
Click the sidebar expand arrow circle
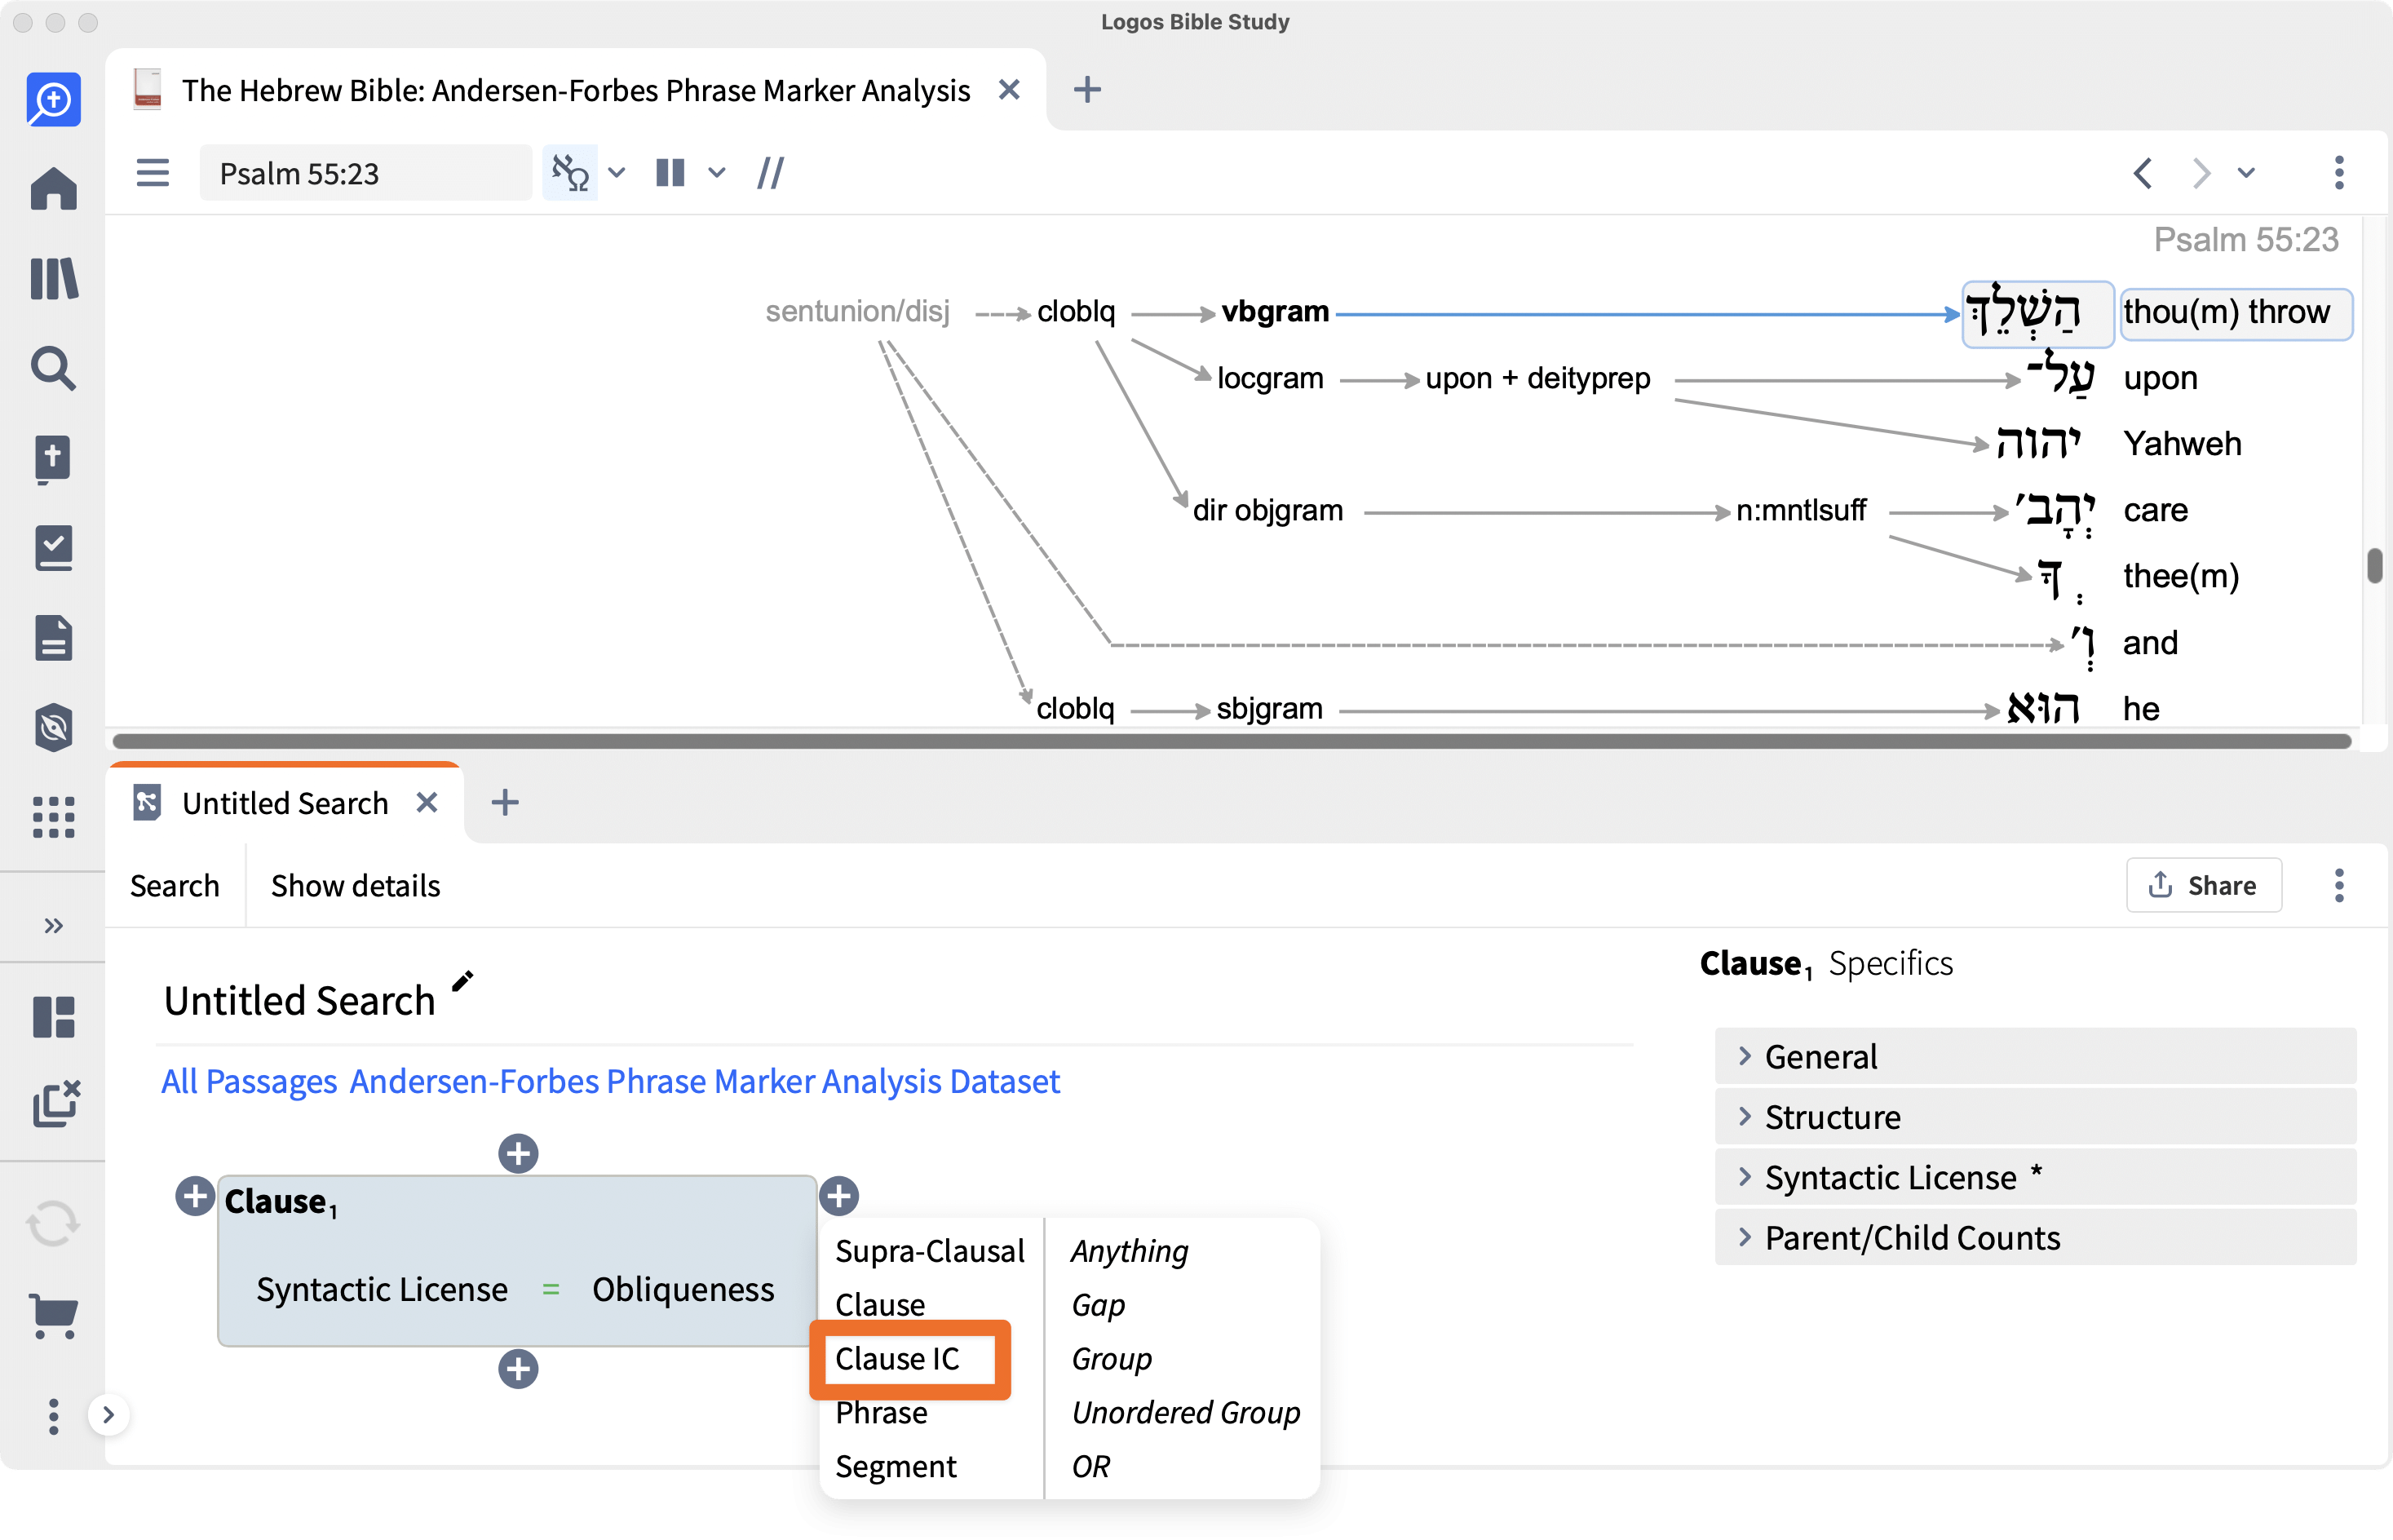pos(108,1415)
